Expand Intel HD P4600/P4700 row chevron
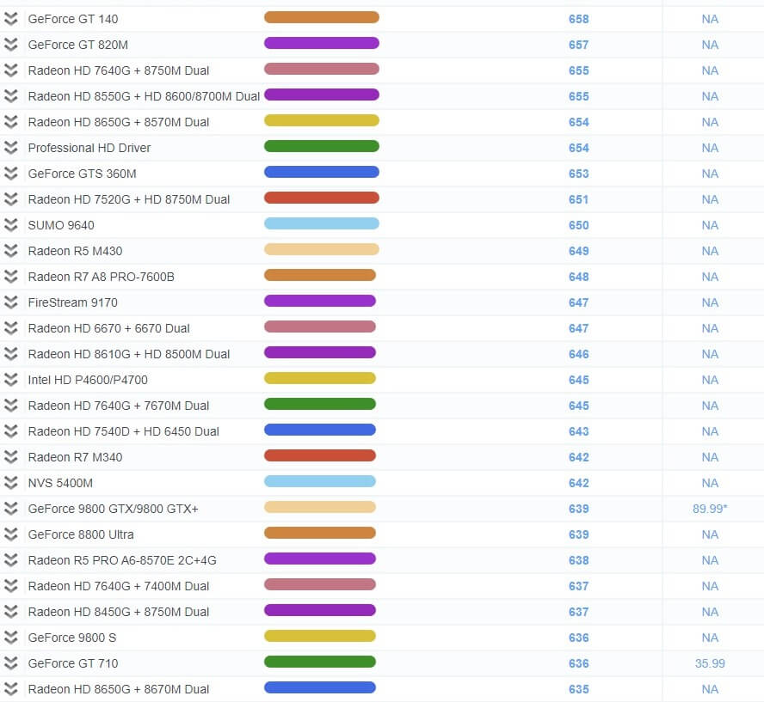This screenshot has width=764, height=702. click(10, 380)
